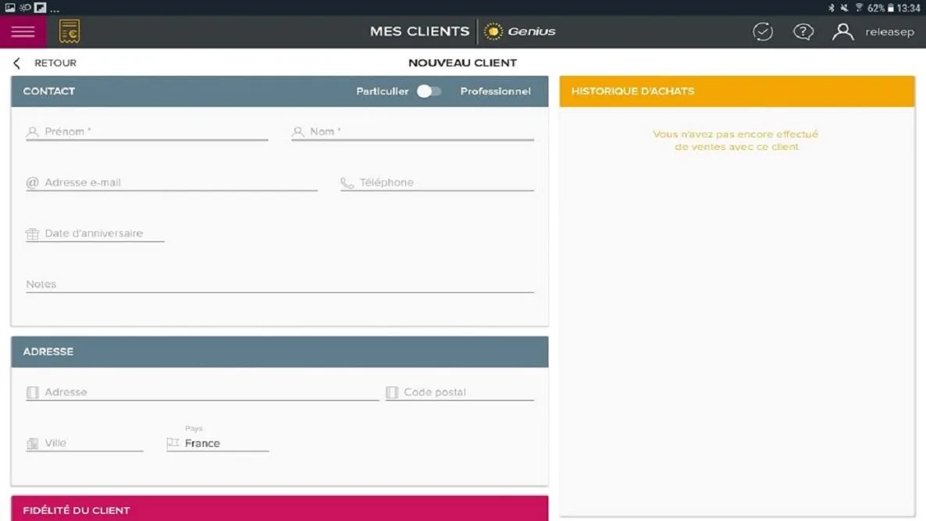The image size is (926, 521).
Task: Click the clock showing 13:34
Action: click(x=908, y=8)
